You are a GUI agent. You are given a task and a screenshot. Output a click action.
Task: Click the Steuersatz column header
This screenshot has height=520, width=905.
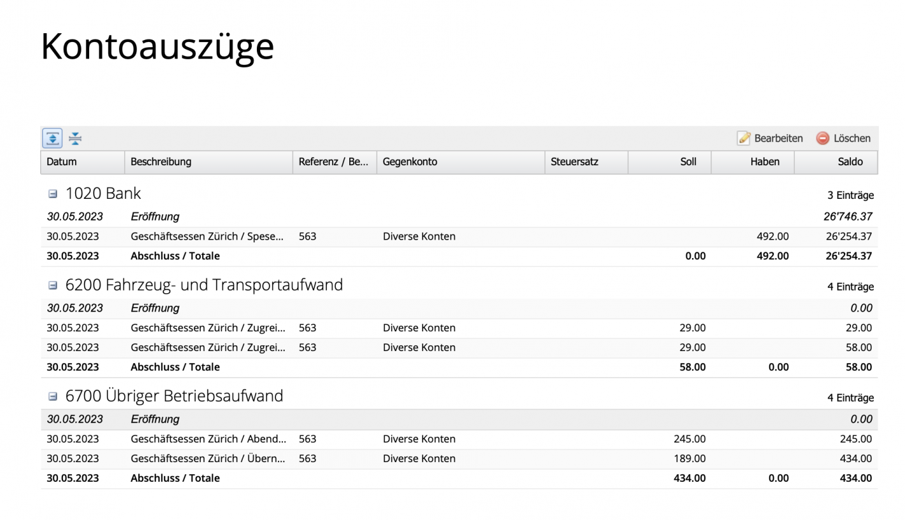click(576, 162)
